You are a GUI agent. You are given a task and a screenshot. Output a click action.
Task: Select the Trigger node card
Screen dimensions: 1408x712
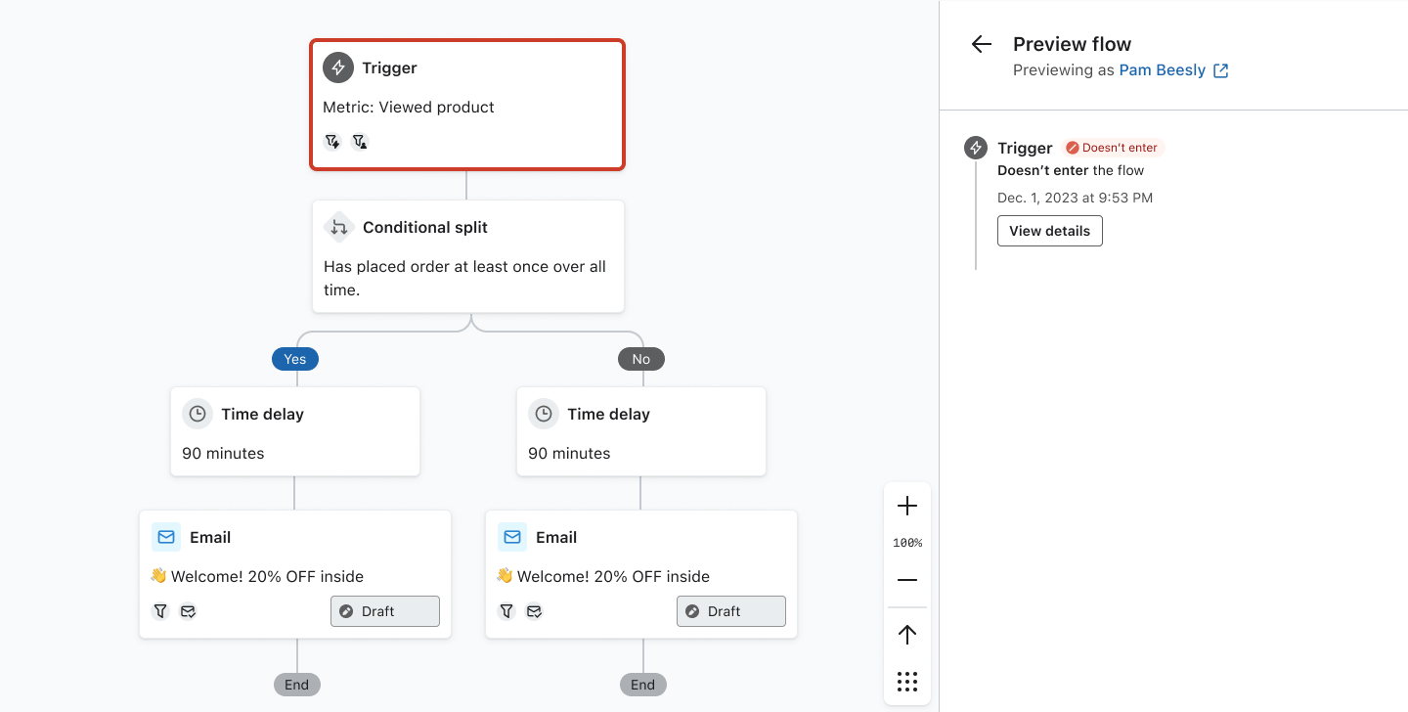pos(467,105)
